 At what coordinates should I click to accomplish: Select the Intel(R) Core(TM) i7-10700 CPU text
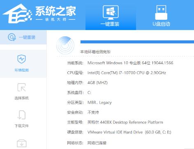click(127, 73)
